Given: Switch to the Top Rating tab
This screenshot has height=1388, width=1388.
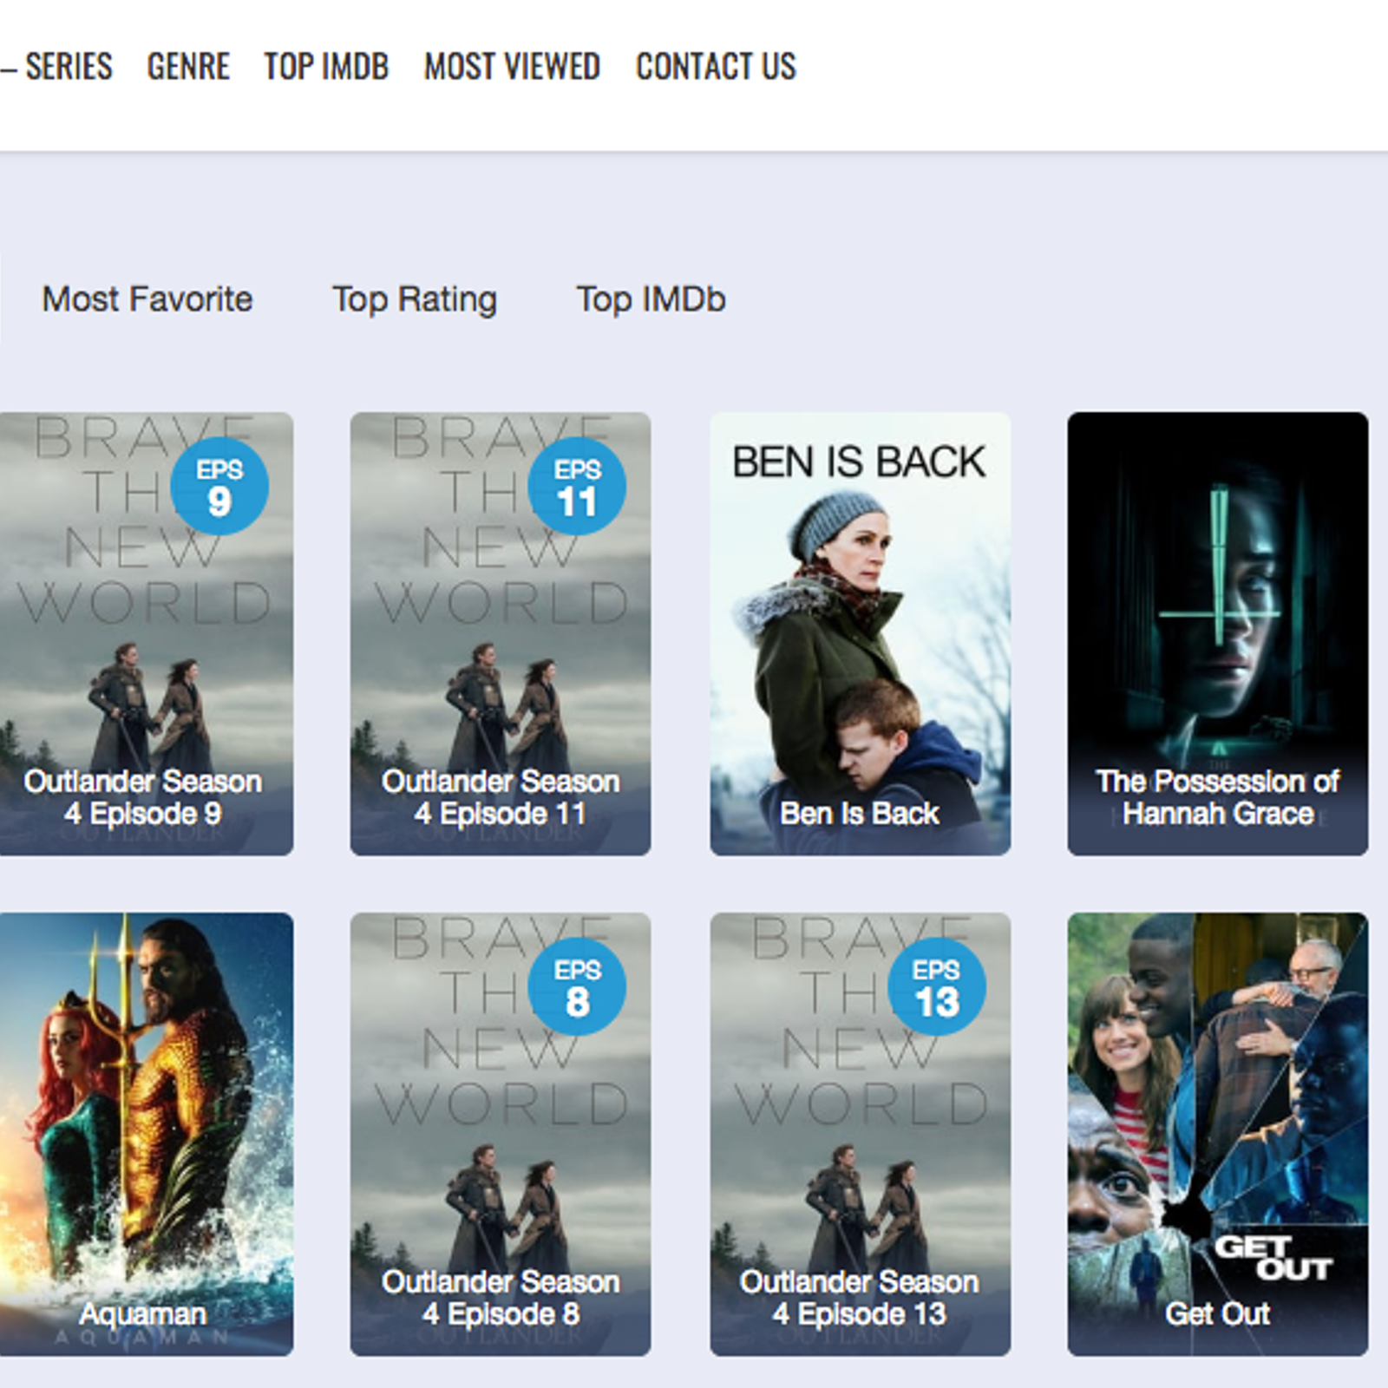Looking at the screenshot, I should tap(415, 299).
